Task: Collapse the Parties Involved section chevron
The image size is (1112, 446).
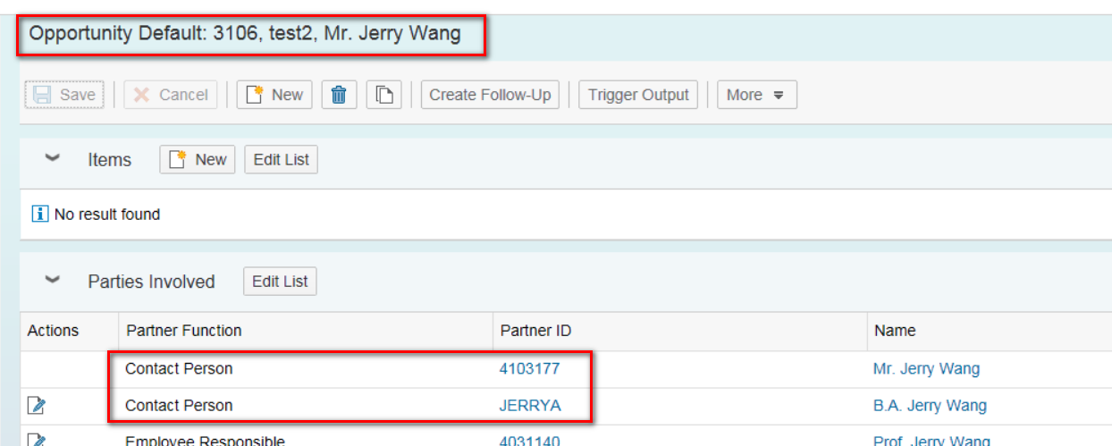Action: click(53, 281)
